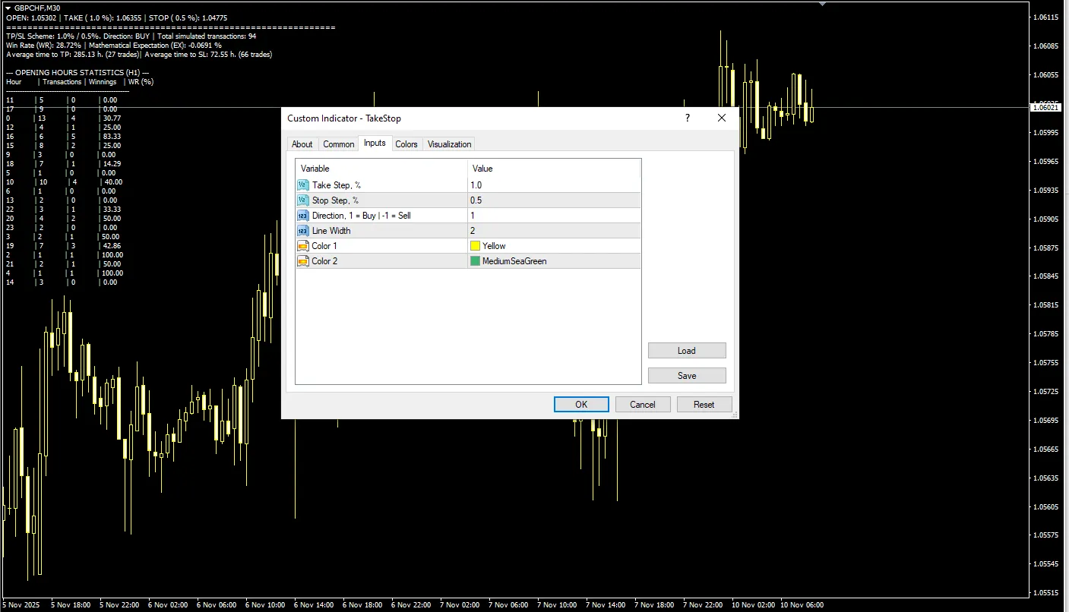1069x612 pixels.
Task: Open the Colors tab
Action: click(406, 144)
